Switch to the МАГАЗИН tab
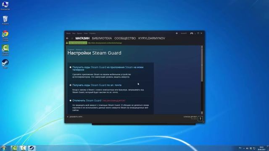269x151 pixels. coord(82,38)
